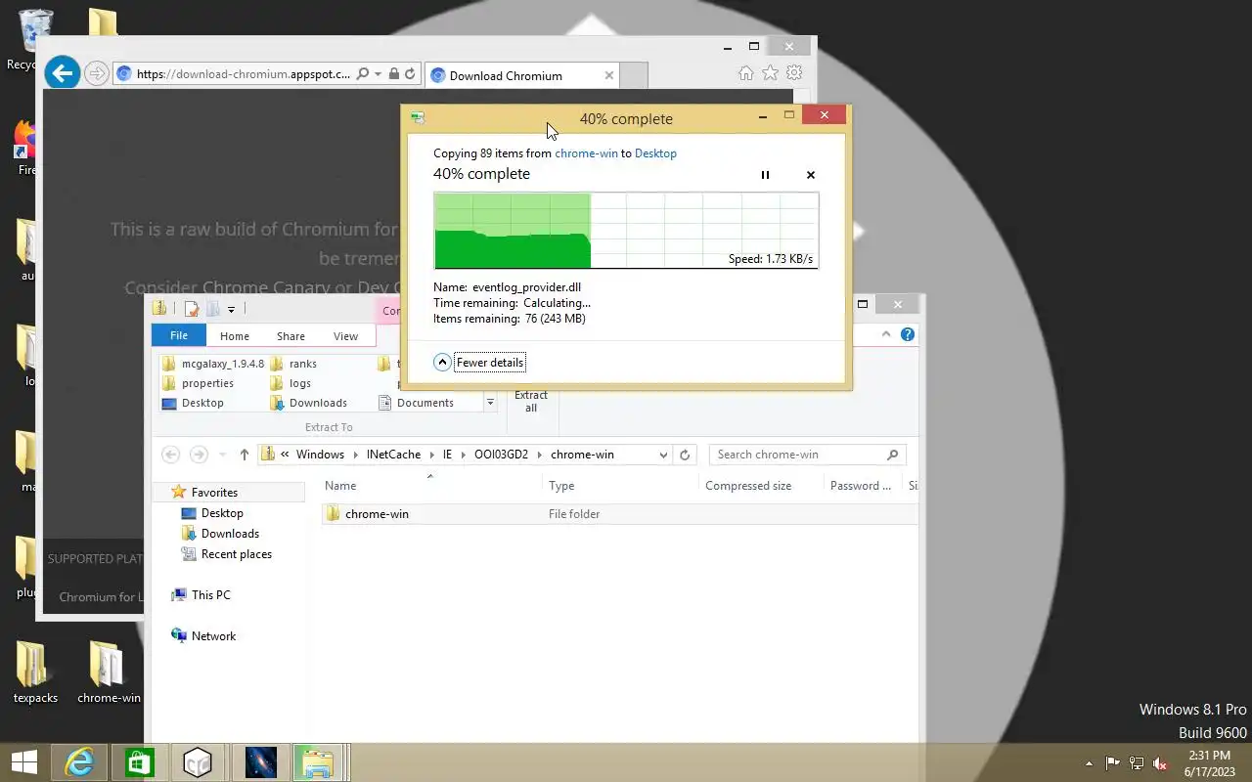
Task: Go back in Internet Explorer
Action: point(62,73)
